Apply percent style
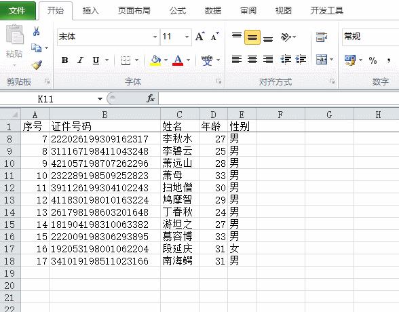The width and height of the screenshot is (399, 312). click(x=373, y=60)
